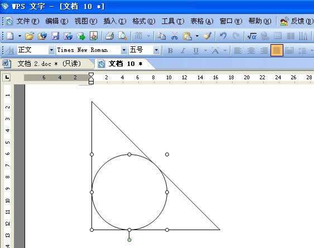Open an existing file via folder icon
The image size is (314, 248).
30,36
